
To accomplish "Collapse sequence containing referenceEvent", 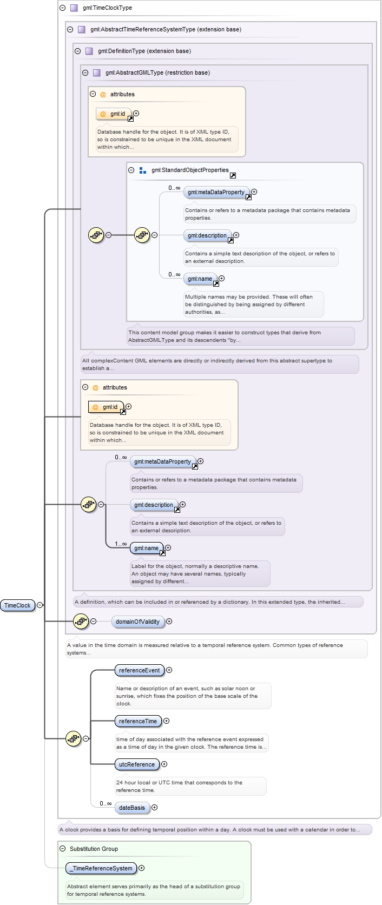I will tap(86, 738).
